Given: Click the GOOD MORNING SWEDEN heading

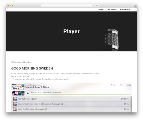Looking at the screenshot, I should [x=32, y=68].
